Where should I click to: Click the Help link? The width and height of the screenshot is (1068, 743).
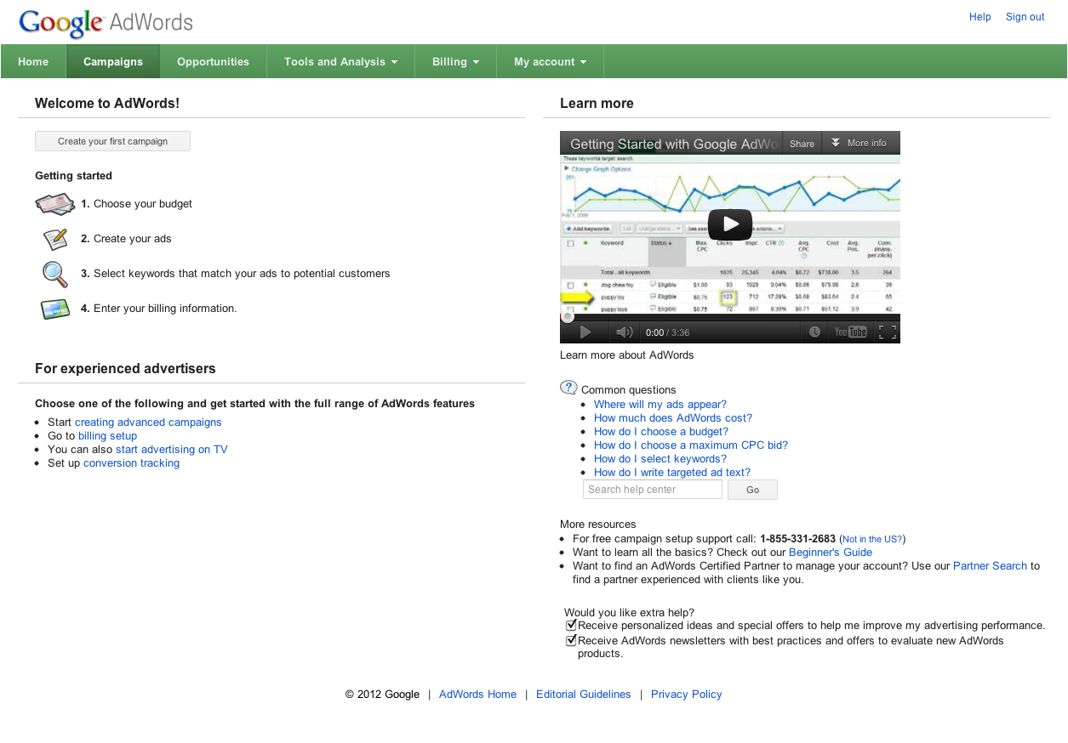click(980, 17)
